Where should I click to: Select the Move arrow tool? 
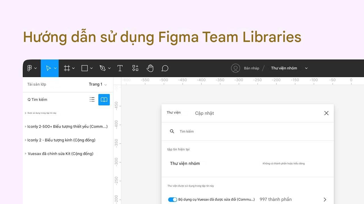coord(49,68)
